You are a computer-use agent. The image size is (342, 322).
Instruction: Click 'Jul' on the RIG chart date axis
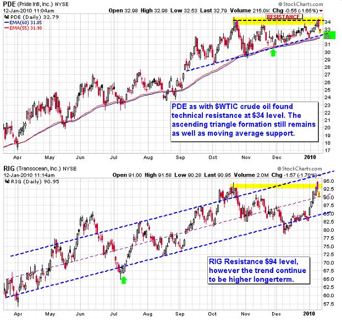pos(114,314)
